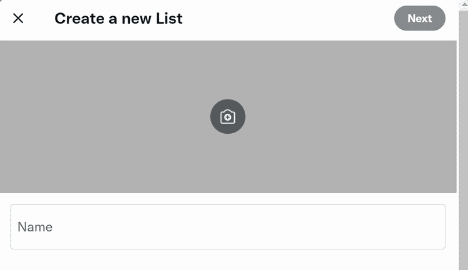Focus the Name input field

point(228,227)
